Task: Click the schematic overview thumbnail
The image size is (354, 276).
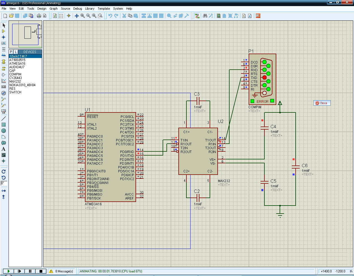Action: 25,35
